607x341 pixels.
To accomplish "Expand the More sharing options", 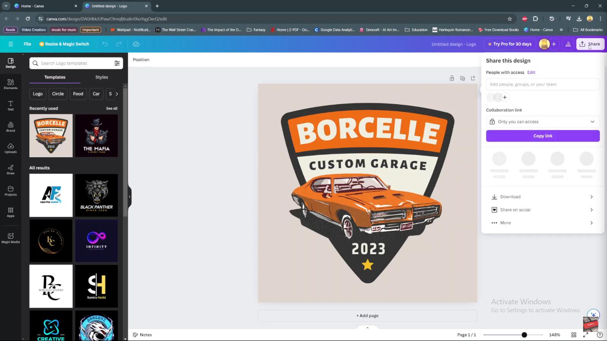I will pyautogui.click(x=543, y=223).
